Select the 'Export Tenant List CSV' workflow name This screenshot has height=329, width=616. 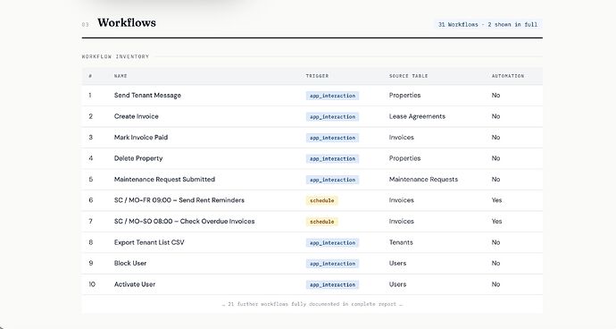click(x=149, y=242)
